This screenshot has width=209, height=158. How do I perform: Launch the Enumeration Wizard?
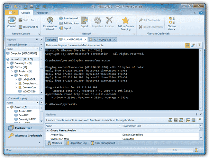[50, 24]
